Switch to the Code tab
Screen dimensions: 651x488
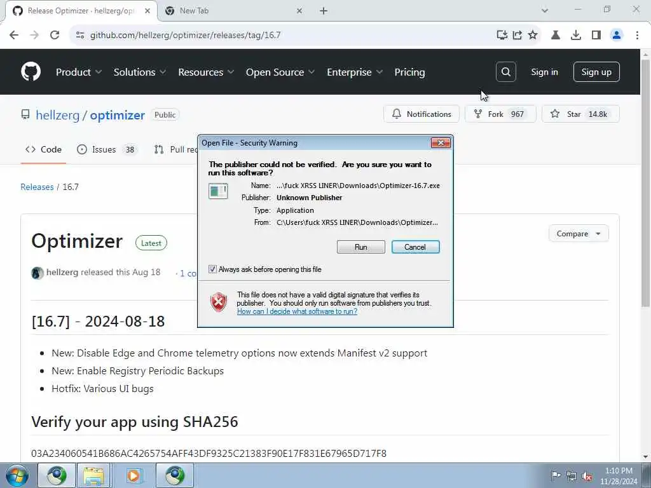44,149
